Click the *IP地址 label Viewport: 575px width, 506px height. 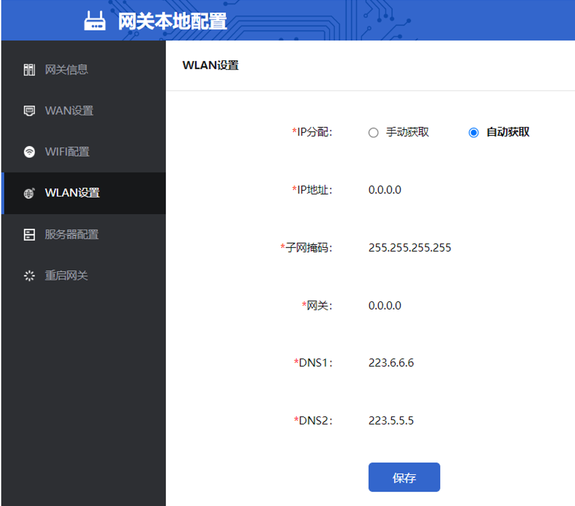[x=312, y=190]
